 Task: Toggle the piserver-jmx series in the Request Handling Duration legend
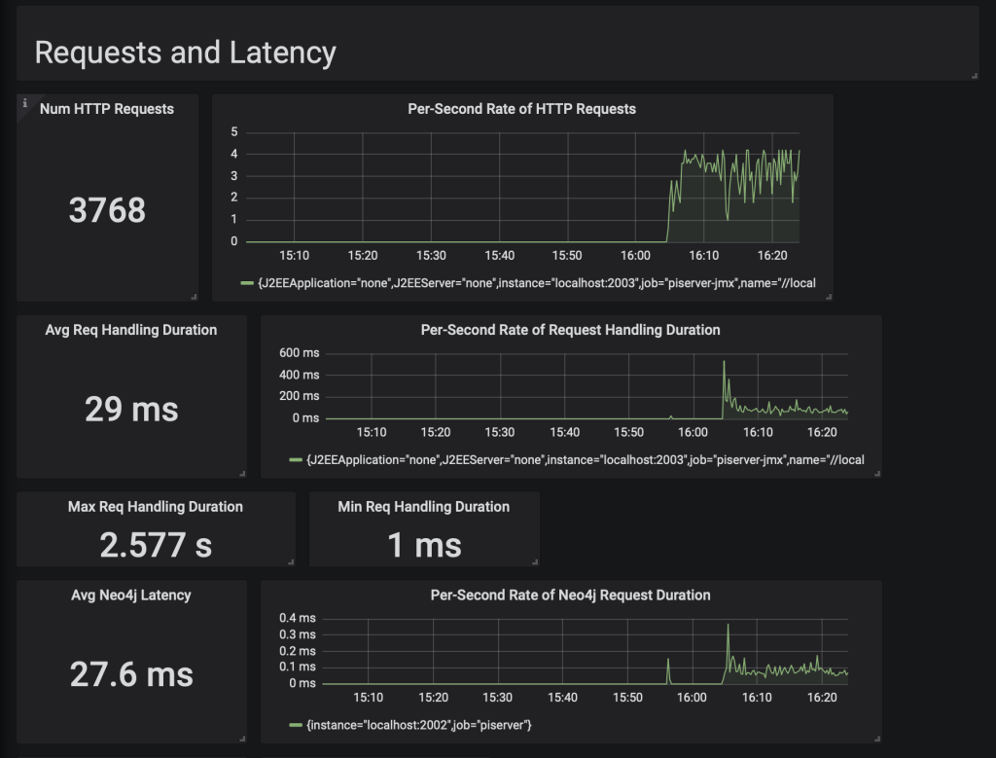[585, 459]
